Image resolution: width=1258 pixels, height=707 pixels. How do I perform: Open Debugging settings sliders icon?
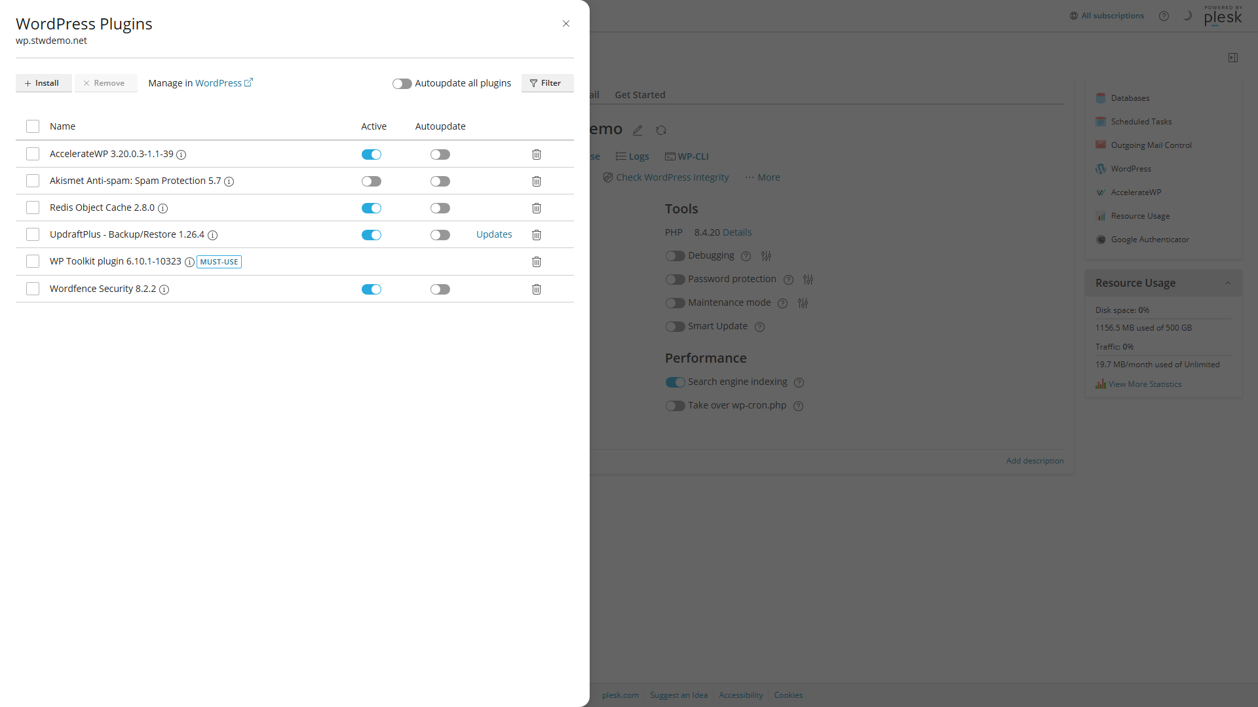pyautogui.click(x=767, y=256)
